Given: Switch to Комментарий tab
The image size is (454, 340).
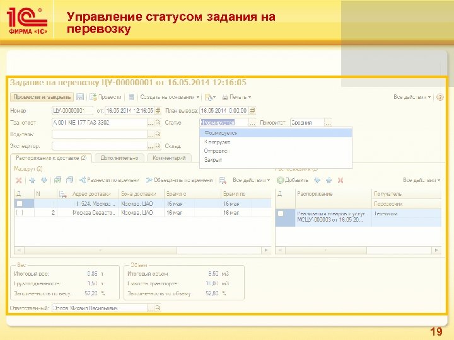Looking at the screenshot, I should coord(169,158).
